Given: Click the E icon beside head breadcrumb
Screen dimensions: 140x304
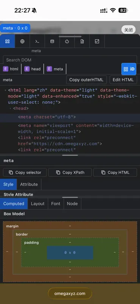Looking at the screenshot, I should pos(27,69).
